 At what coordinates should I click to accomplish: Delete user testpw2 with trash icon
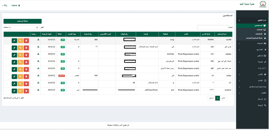coord(26,91)
